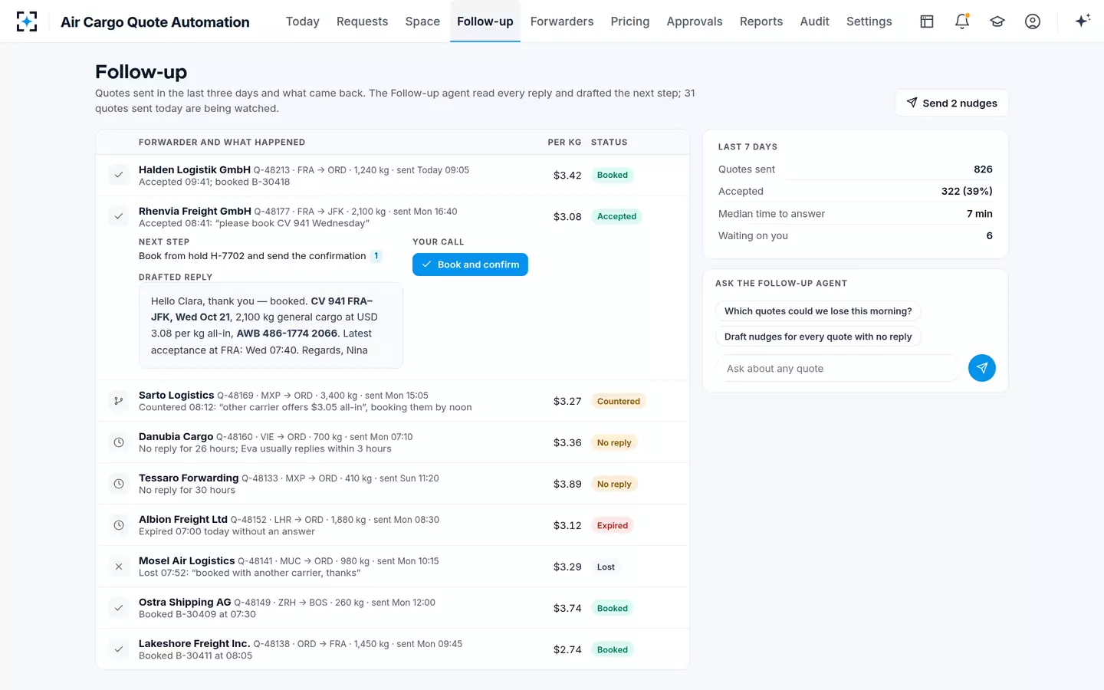The image size is (1104, 690).
Task: Click the send arrow button in agent panel
Action: click(982, 368)
